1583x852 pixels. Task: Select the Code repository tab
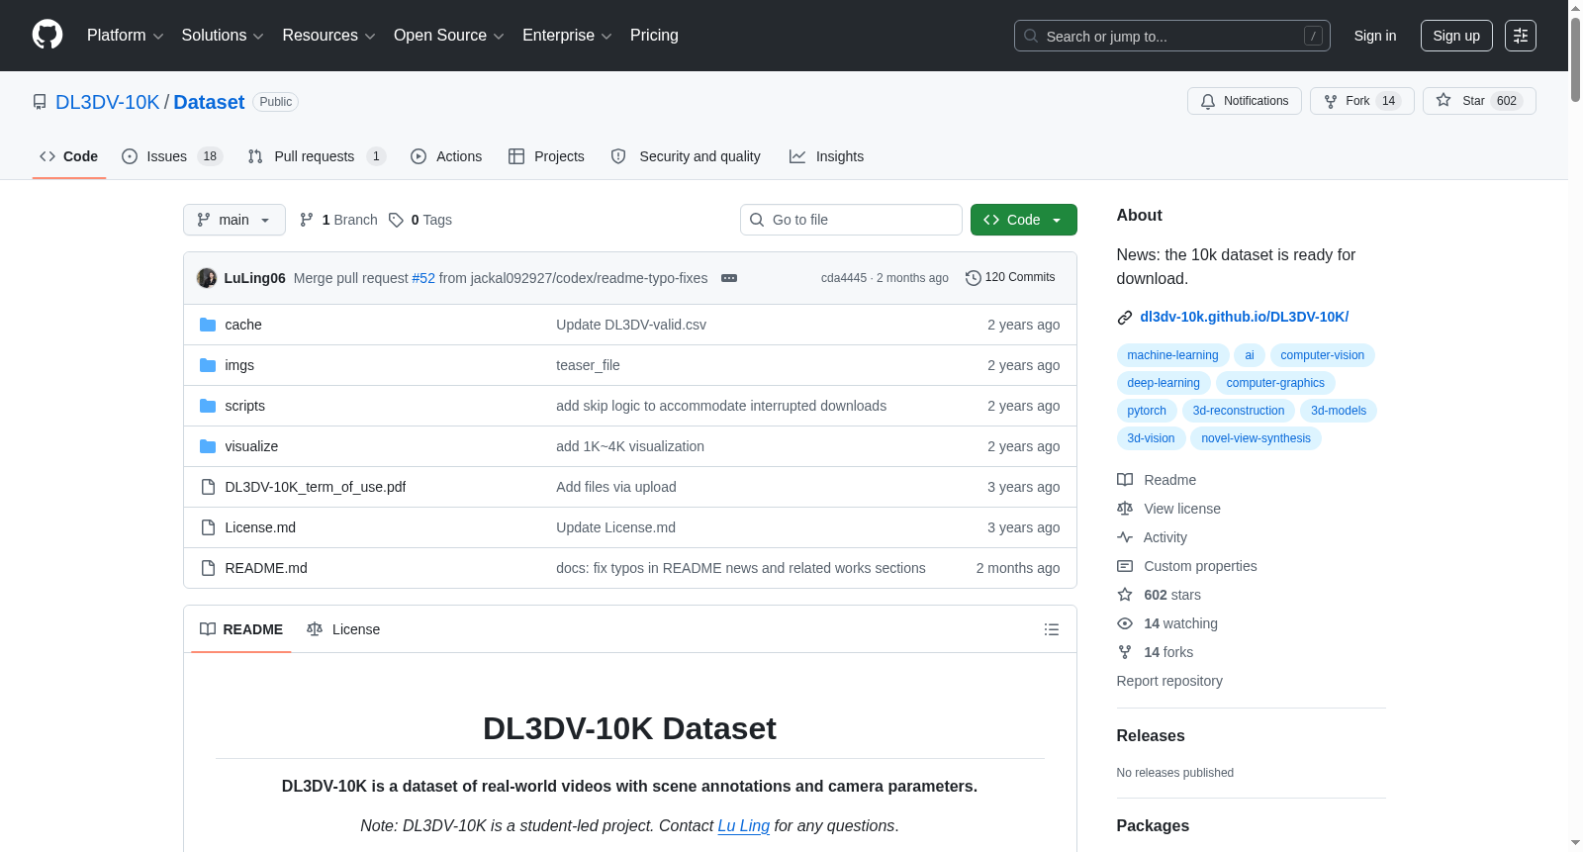69,156
